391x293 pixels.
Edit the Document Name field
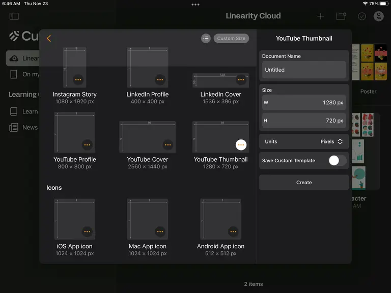click(304, 70)
